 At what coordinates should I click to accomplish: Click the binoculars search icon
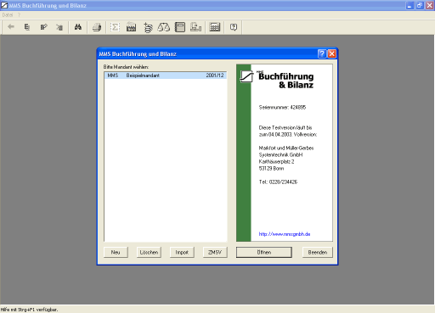pyautogui.click(x=78, y=27)
